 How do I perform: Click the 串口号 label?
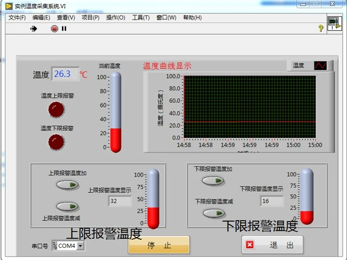(x=40, y=246)
